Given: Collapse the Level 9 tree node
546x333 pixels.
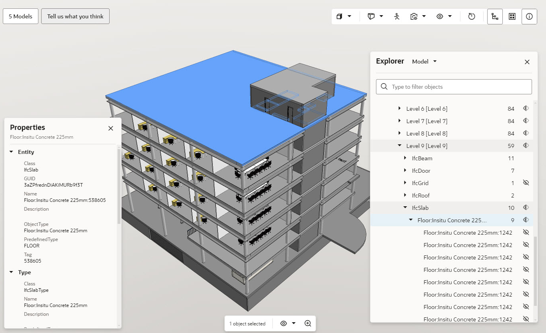Looking at the screenshot, I should 399,146.
